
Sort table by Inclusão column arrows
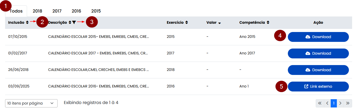27,23
